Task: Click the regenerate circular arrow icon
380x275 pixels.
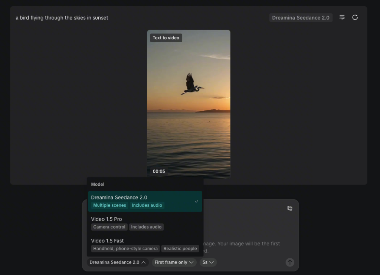Action: (x=355, y=17)
